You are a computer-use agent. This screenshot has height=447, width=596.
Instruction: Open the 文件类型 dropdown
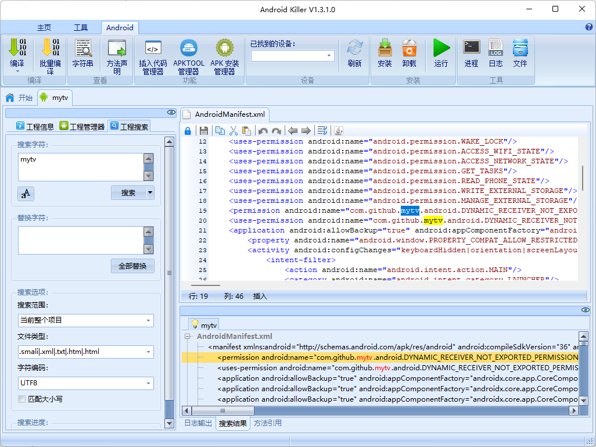point(148,352)
